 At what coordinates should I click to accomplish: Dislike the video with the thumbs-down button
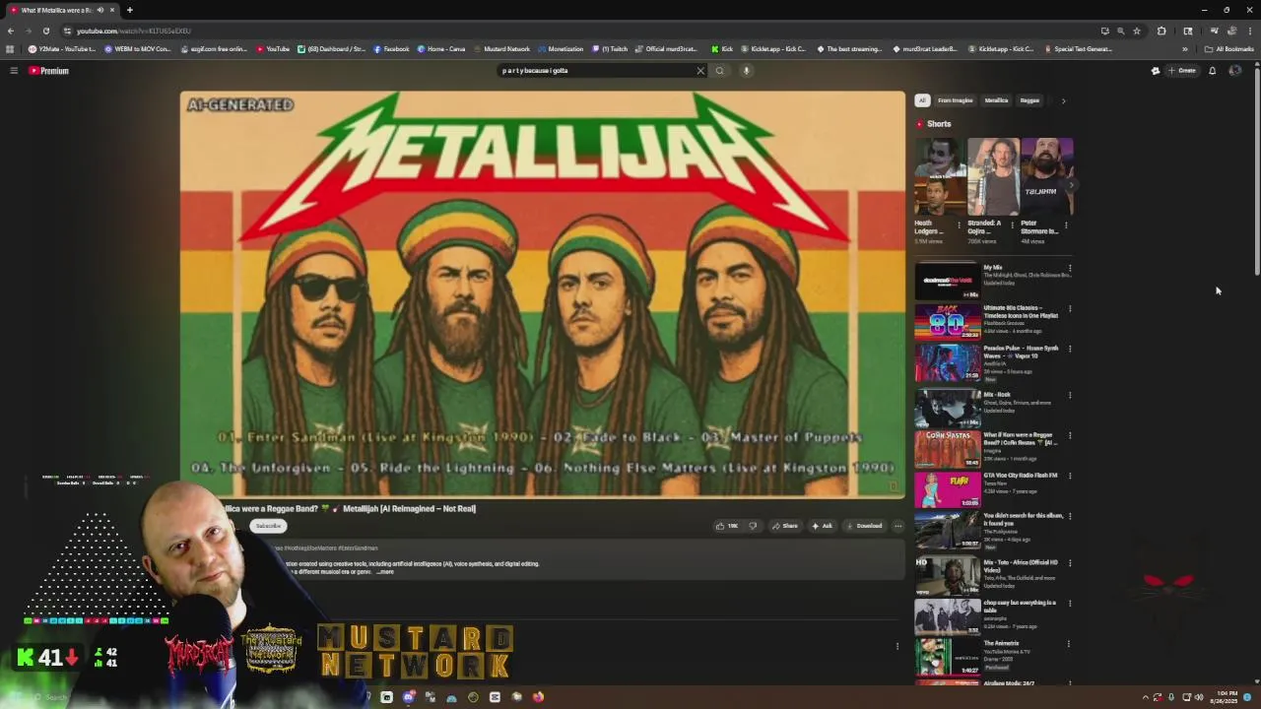tap(753, 526)
